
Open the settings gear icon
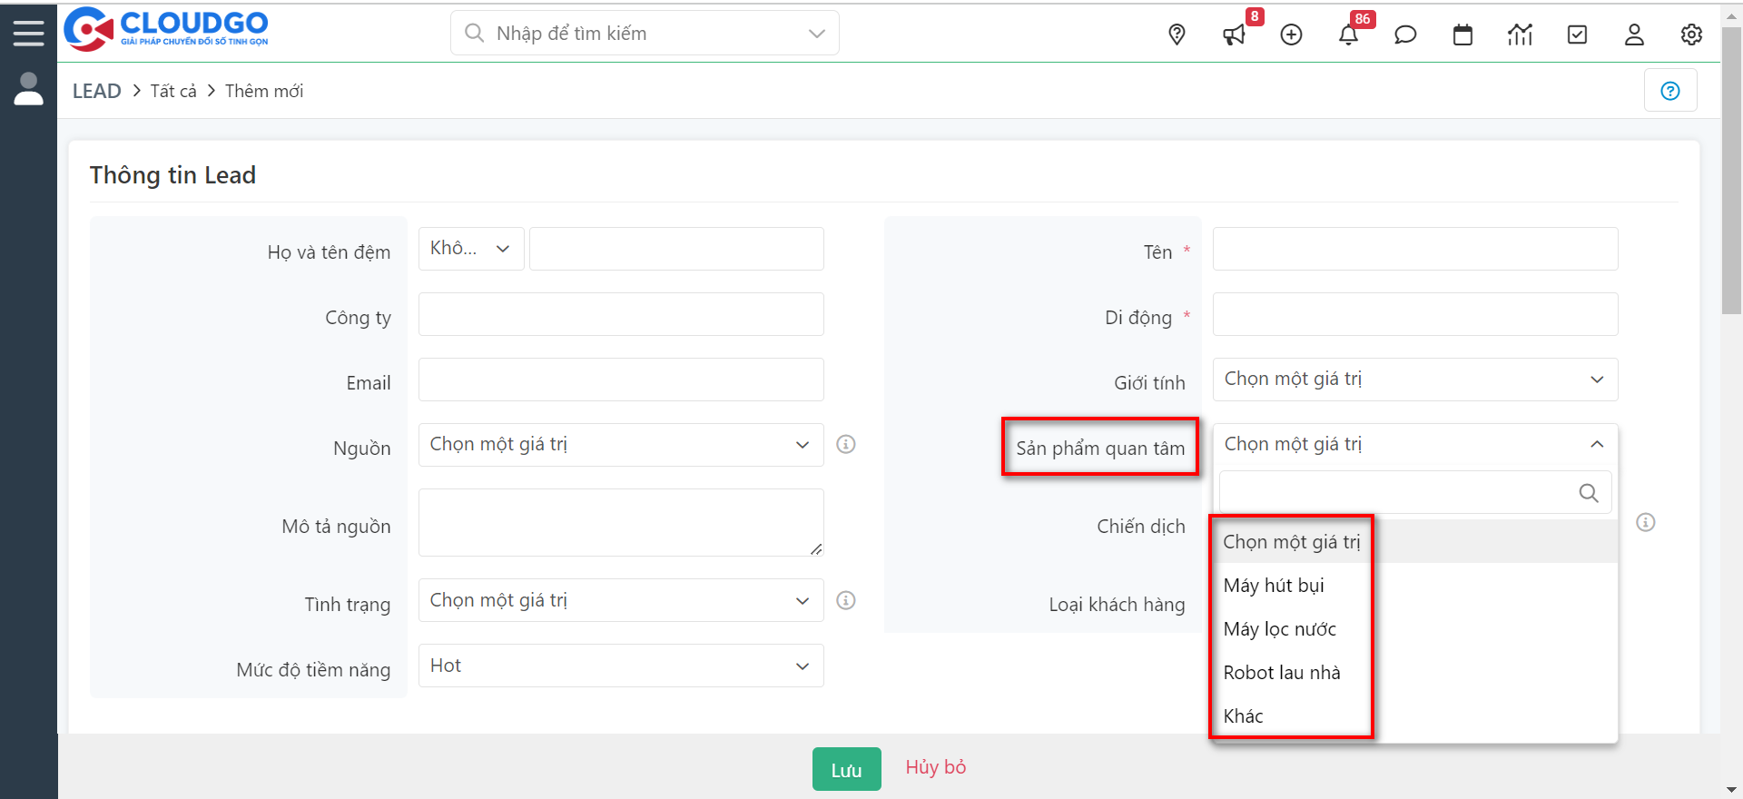point(1691,35)
